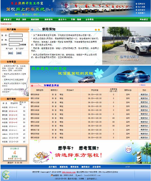151x181 pixels.
Task: Open the 公告信息 item in green nav bar
Action: click(90, 19)
